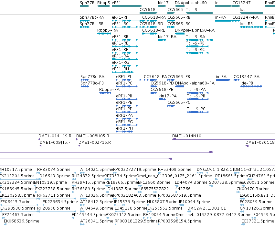Select the DME1-014H19.R BAC end label
275x226 pixels.
click(55, 136)
